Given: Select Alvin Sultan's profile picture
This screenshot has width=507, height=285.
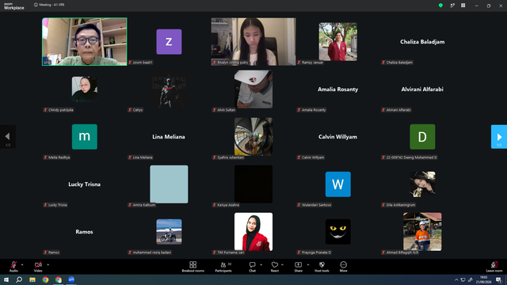Looking at the screenshot, I should tap(253, 89).
